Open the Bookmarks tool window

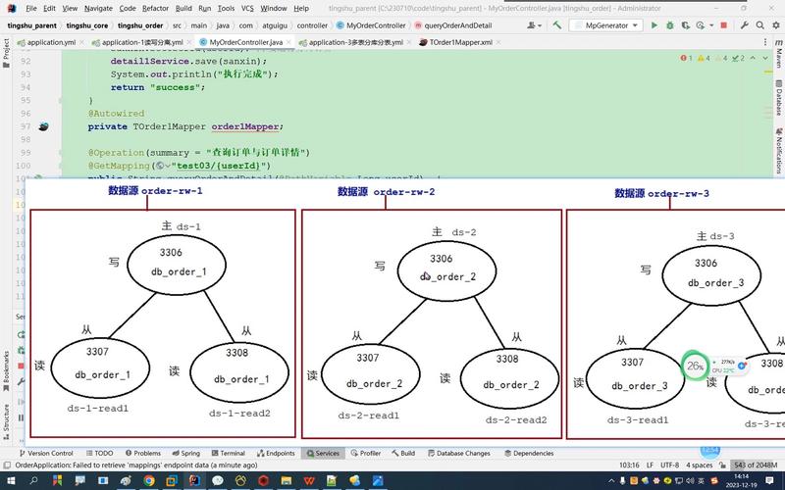(x=6, y=373)
